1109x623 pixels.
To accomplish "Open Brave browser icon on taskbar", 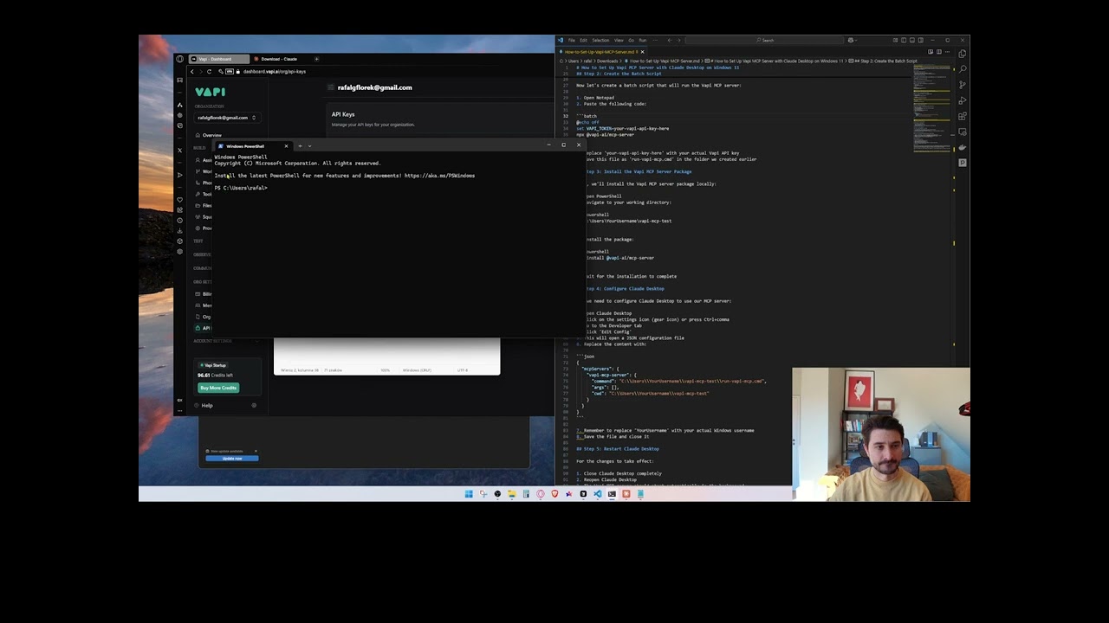I will tap(554, 494).
